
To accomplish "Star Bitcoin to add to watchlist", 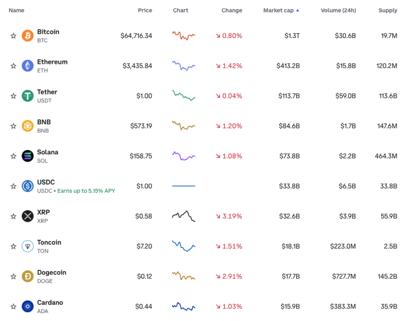I will [13, 36].
